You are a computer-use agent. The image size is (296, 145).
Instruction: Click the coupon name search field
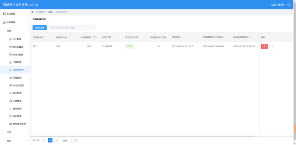[x=71, y=28]
